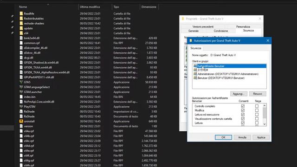Click the index.bin file icon
The image size is (297, 167).
coord(21,97)
